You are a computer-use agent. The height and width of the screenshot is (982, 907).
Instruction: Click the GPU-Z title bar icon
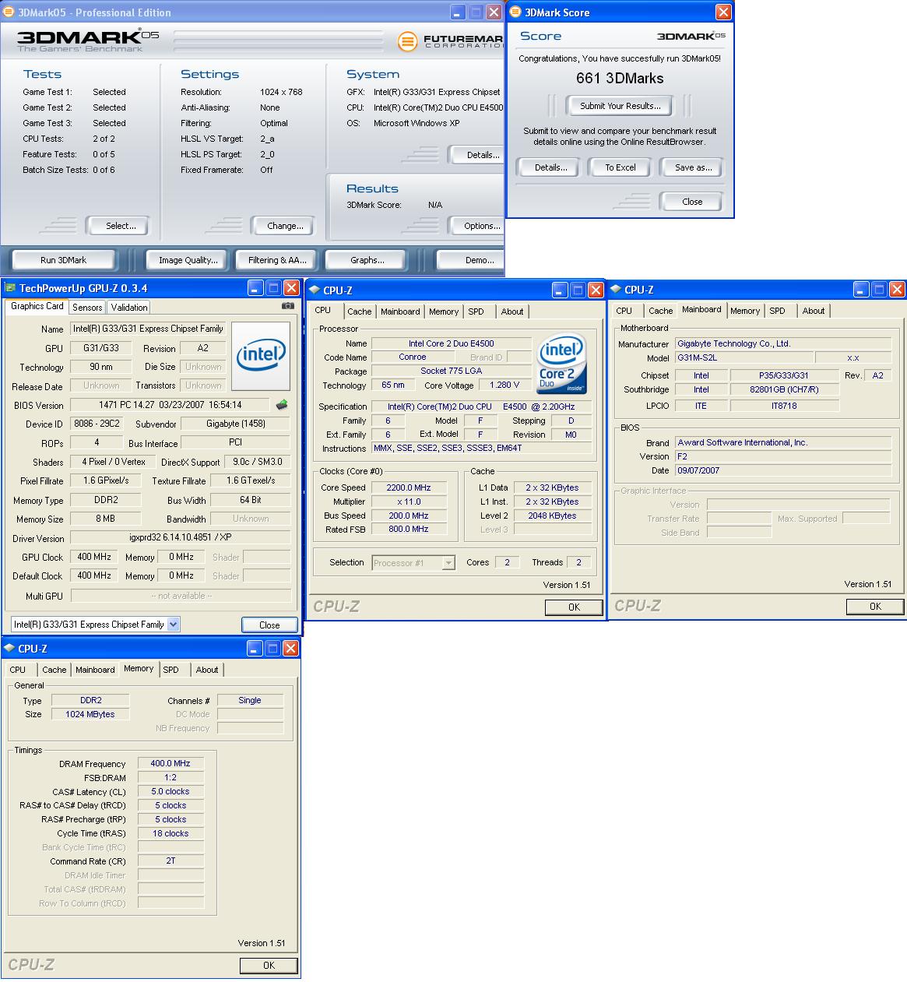[11, 288]
